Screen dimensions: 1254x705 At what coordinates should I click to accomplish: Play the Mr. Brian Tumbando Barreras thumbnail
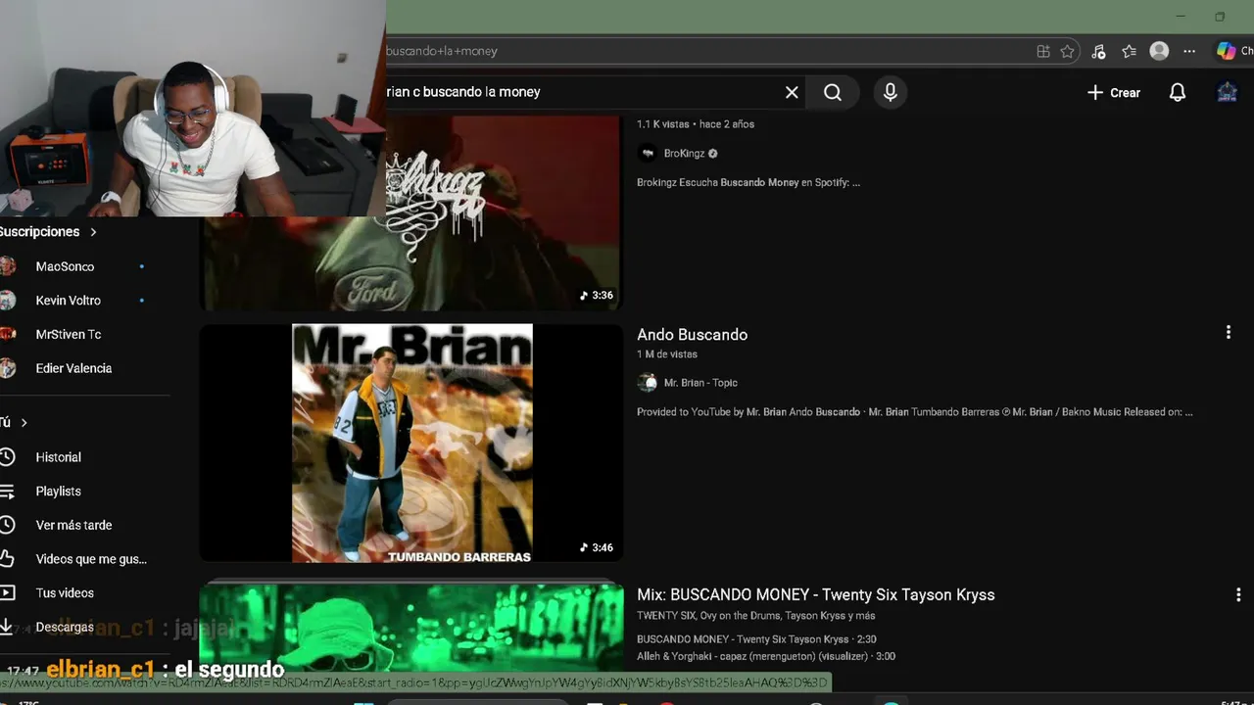tap(411, 444)
